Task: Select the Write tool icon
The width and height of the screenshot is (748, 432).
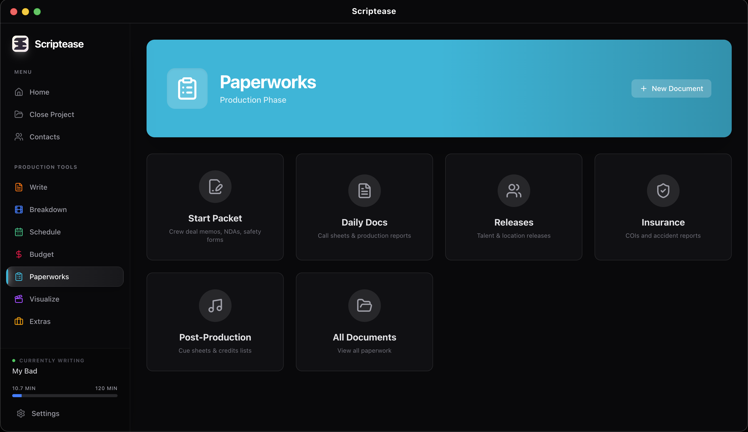Action: tap(19, 187)
